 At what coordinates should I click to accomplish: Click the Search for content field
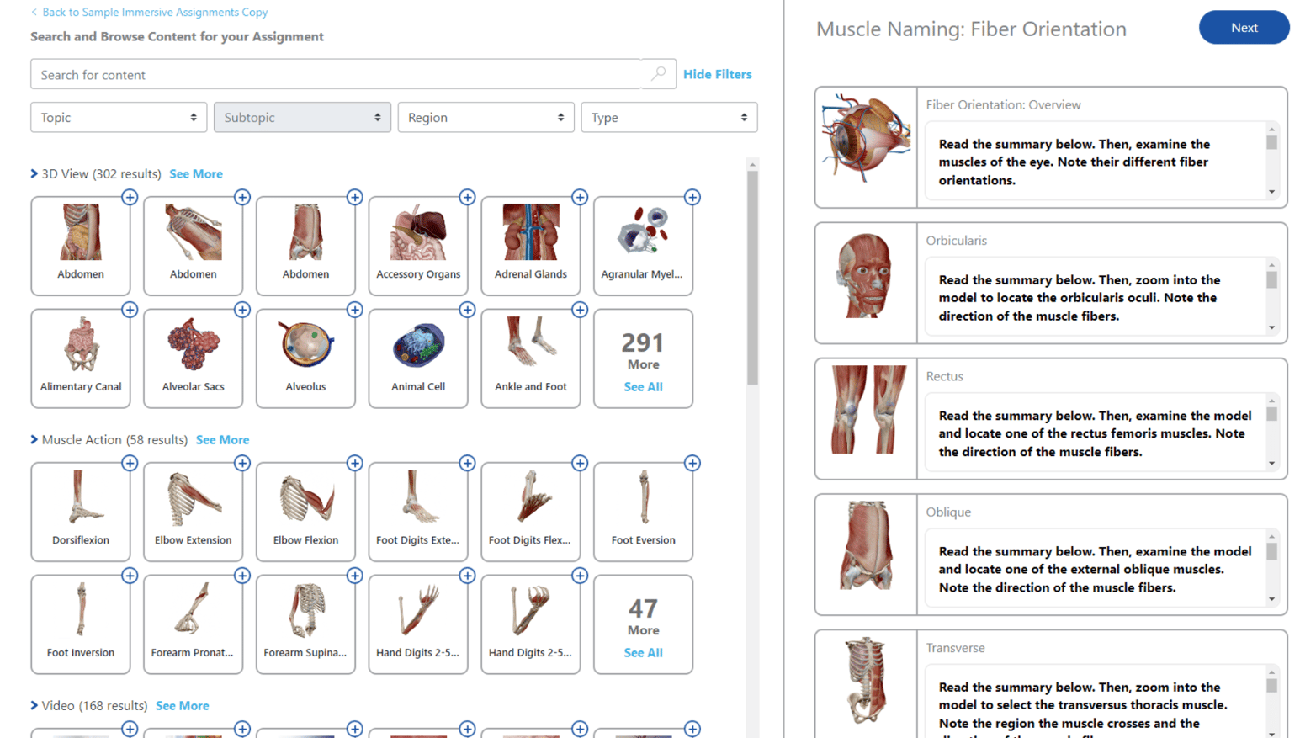(x=337, y=74)
